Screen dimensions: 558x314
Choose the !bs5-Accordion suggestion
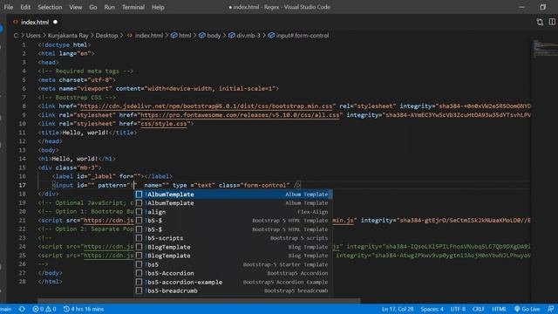[x=233, y=273]
